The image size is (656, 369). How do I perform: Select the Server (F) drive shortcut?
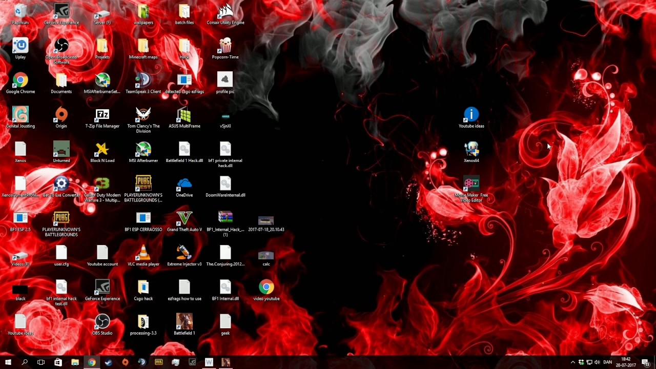point(102,14)
